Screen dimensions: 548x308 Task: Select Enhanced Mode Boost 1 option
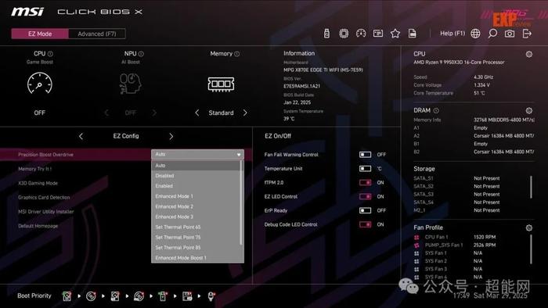coord(196,258)
